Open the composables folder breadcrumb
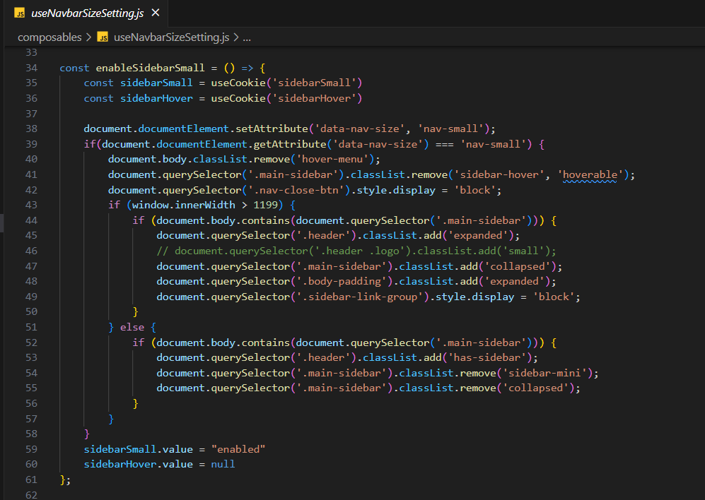 click(49, 37)
